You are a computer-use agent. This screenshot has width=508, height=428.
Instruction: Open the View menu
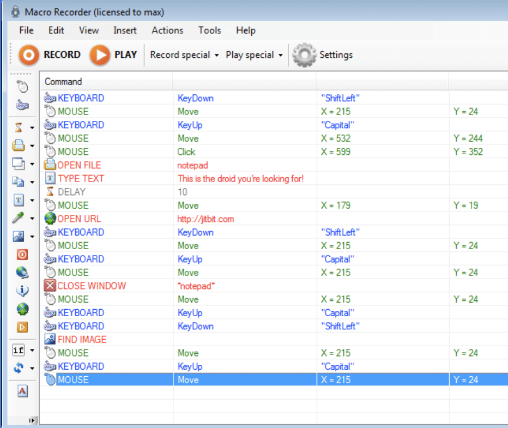89,30
